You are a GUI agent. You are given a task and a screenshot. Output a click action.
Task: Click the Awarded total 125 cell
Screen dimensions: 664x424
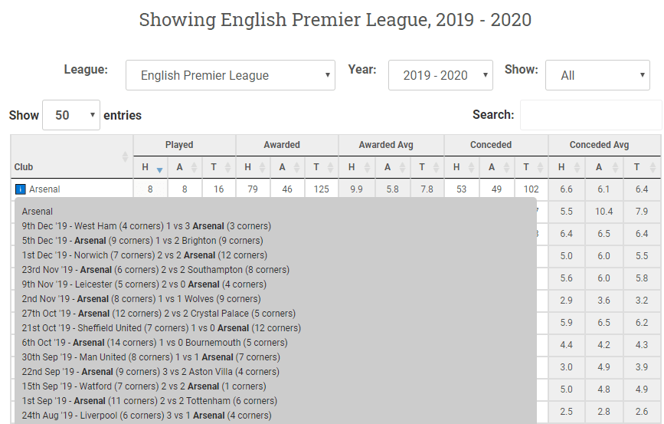pyautogui.click(x=322, y=189)
